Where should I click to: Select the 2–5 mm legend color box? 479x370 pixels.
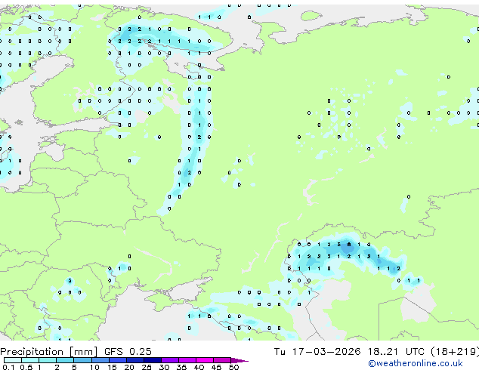tap(65, 360)
